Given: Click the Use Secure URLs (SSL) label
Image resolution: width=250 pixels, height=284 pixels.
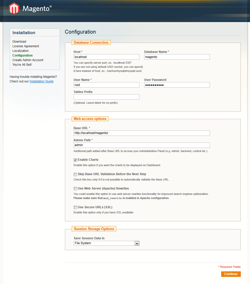Looking at the screenshot, I should pyautogui.click(x=95, y=207).
